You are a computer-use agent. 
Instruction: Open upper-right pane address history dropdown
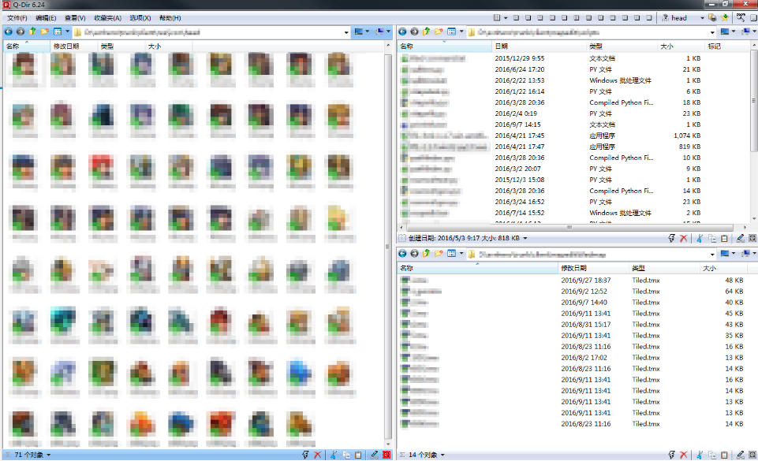coord(712,32)
